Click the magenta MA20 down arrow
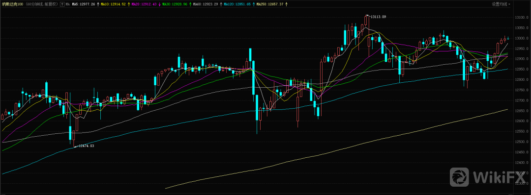The image size is (531, 195). [x=159, y=4]
